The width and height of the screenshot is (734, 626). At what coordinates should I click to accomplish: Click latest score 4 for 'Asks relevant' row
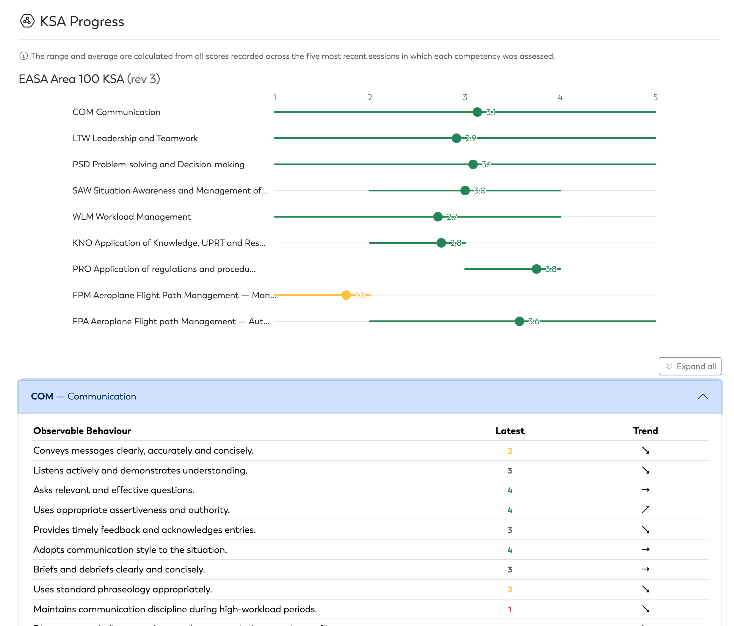click(x=510, y=490)
